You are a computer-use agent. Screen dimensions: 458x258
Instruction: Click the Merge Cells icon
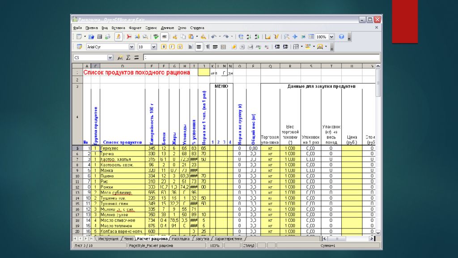pos(223,47)
